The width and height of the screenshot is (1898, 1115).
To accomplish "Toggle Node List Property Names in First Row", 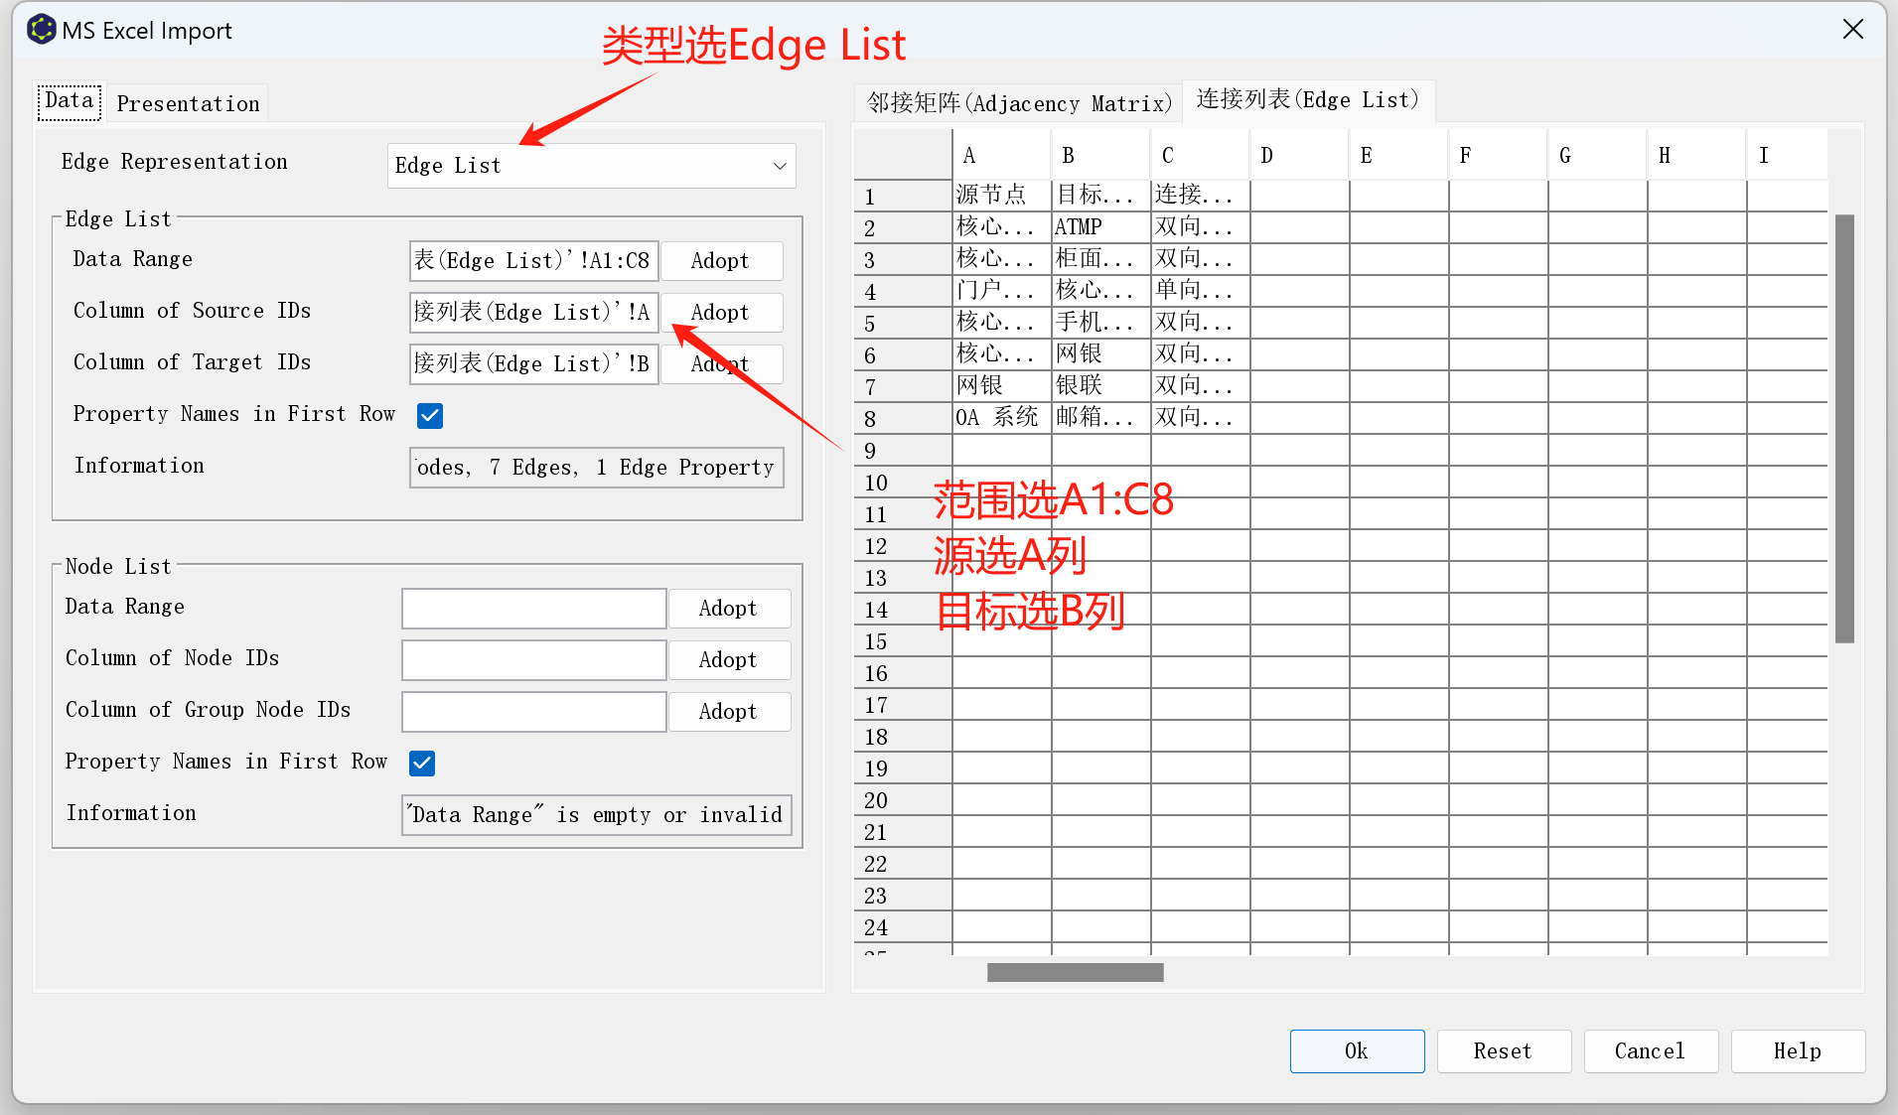I will click(x=422, y=763).
